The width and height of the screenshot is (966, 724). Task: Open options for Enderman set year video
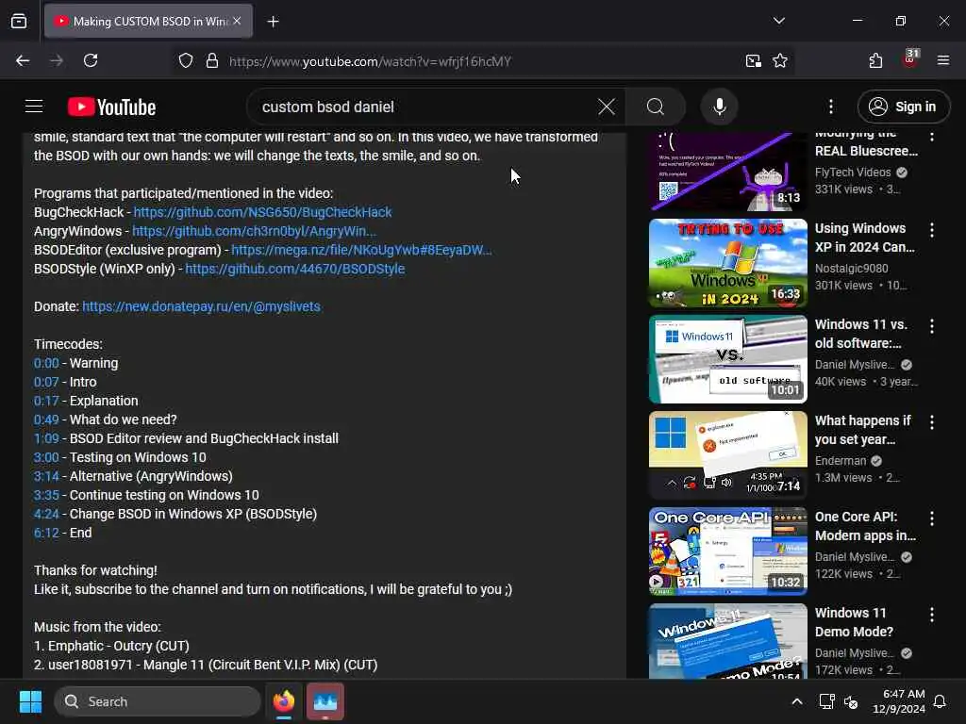(x=931, y=421)
